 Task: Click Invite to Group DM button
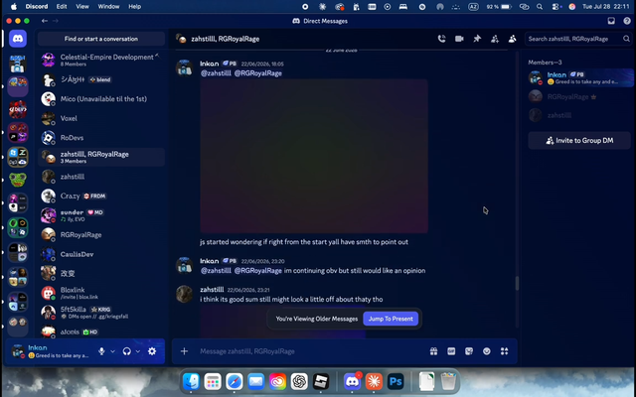point(579,141)
